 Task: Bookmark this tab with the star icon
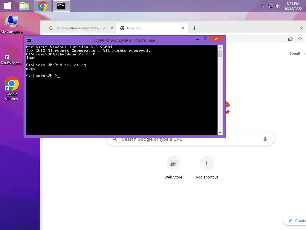point(300,39)
